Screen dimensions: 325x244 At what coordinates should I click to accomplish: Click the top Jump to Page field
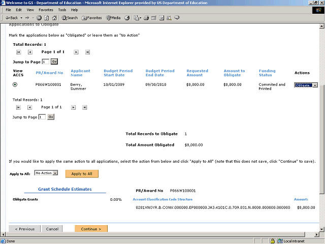point(46,62)
